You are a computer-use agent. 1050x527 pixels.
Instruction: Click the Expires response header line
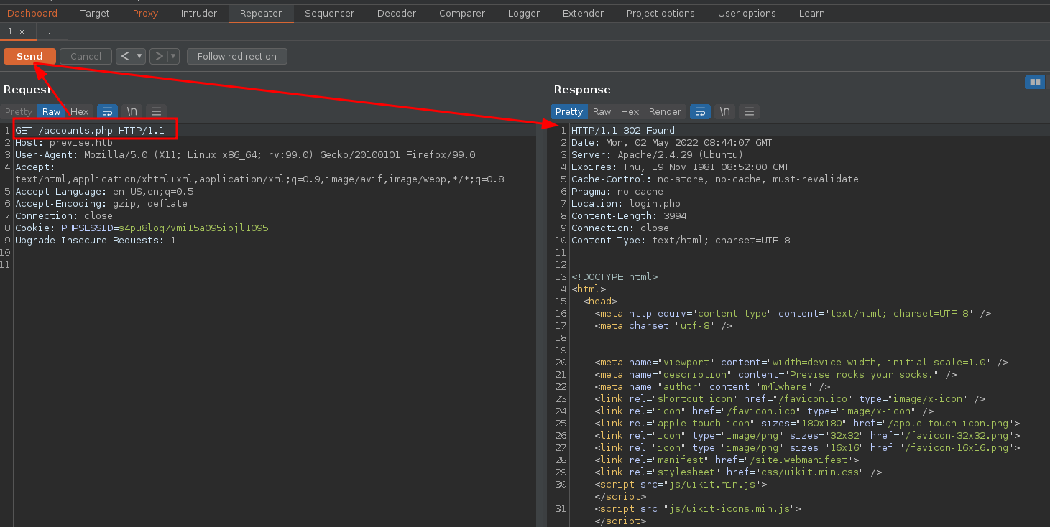coord(681,167)
